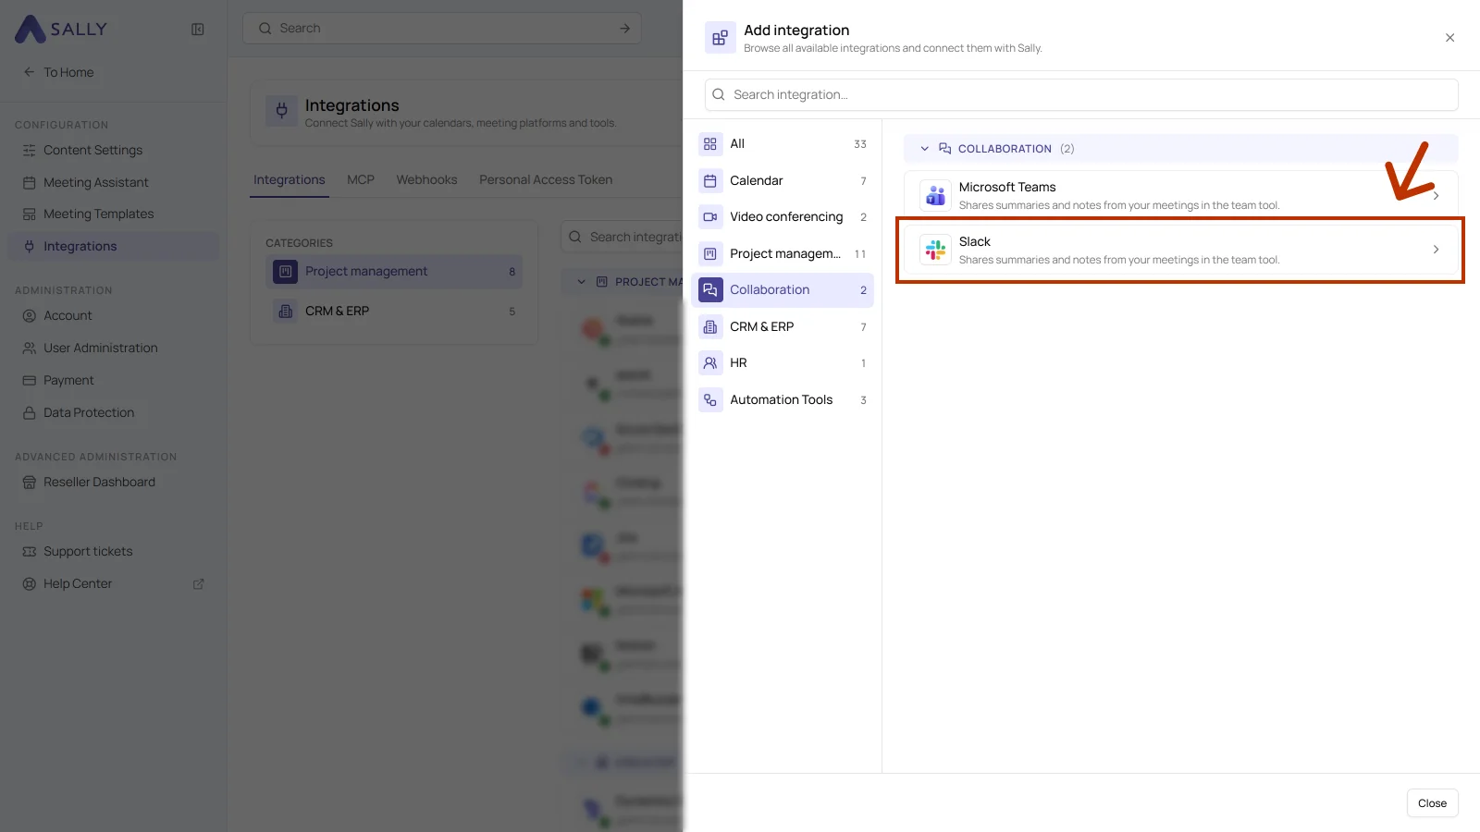This screenshot has width=1480, height=832.
Task: Close the Add integration dialog with X
Action: tap(1449, 38)
